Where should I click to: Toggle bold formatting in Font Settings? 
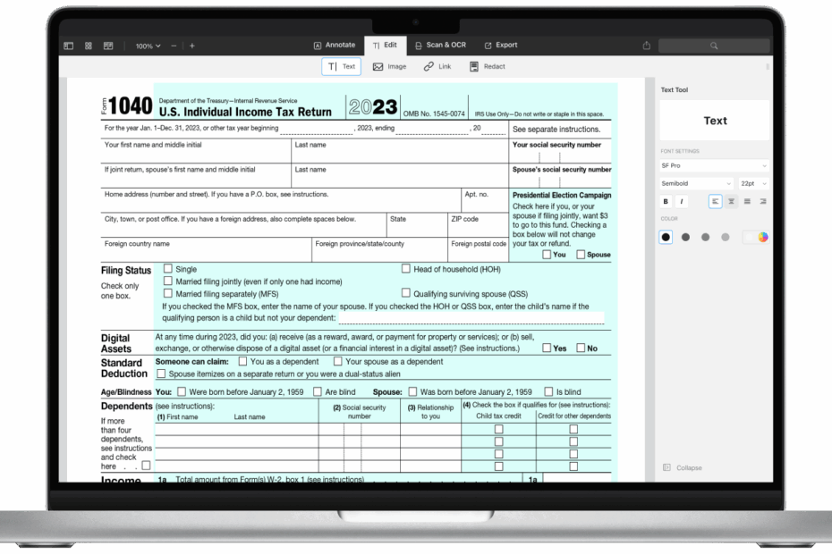665,201
